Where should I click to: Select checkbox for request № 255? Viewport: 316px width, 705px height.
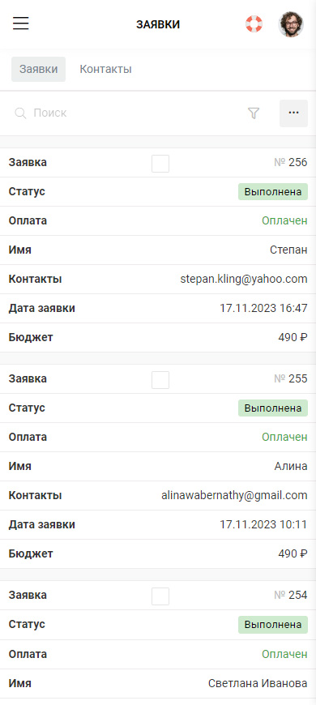[x=160, y=380]
